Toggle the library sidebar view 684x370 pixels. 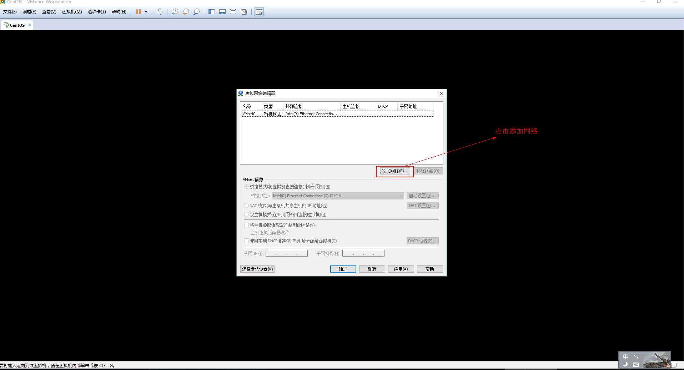pos(212,12)
